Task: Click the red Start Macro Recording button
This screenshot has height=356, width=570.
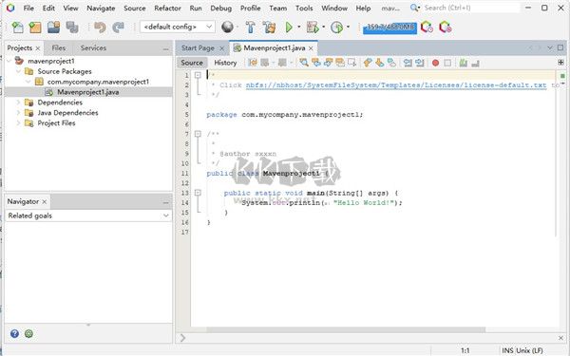Action: [435, 63]
